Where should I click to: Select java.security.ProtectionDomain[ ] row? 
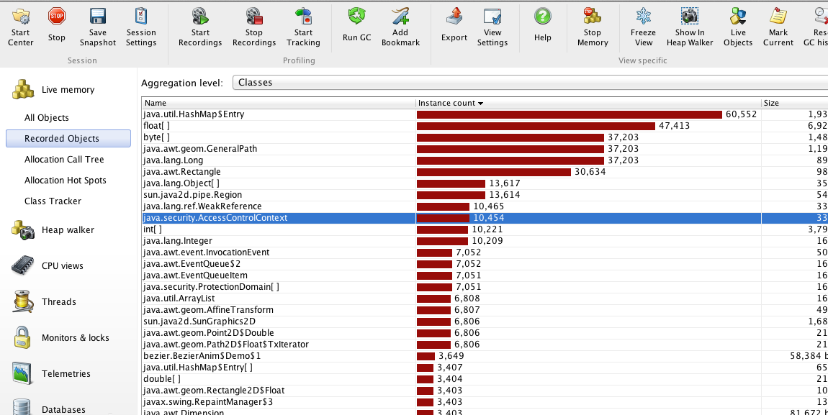click(x=485, y=287)
